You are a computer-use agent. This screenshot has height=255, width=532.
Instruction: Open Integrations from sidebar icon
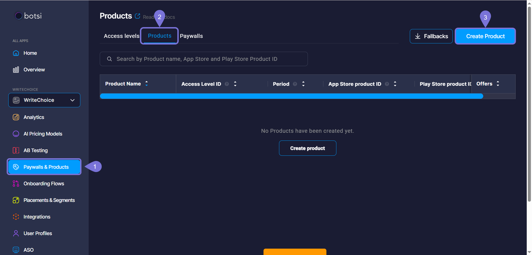tap(16, 217)
